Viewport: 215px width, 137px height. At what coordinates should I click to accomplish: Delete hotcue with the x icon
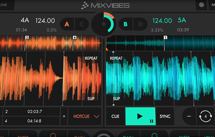click(x=64, y=116)
